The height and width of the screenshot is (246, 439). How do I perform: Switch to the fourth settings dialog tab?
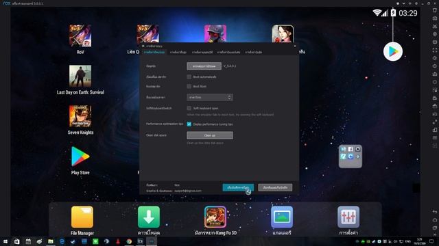(228, 52)
